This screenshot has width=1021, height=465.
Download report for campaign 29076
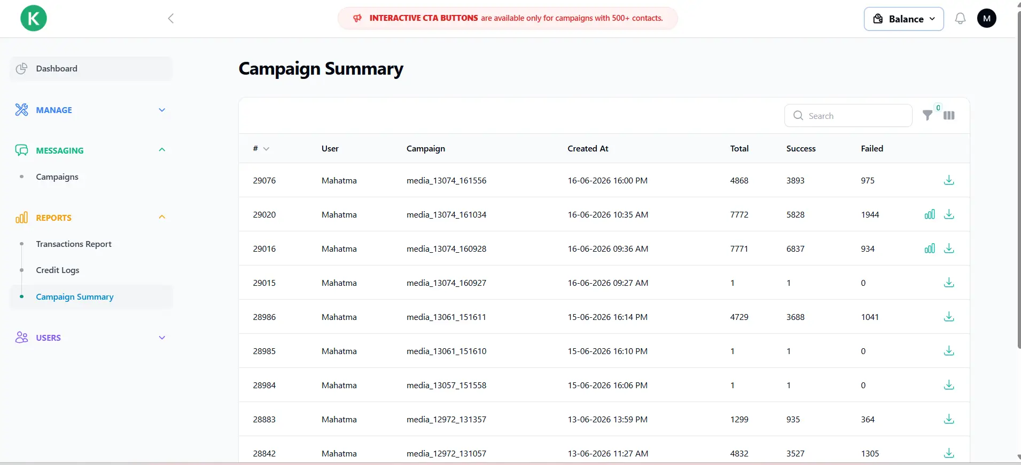(x=949, y=180)
